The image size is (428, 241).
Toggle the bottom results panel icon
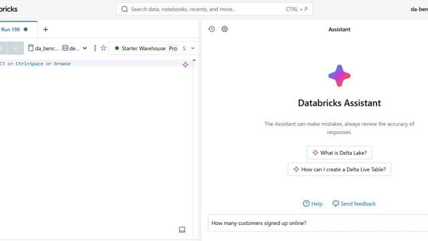182,230
